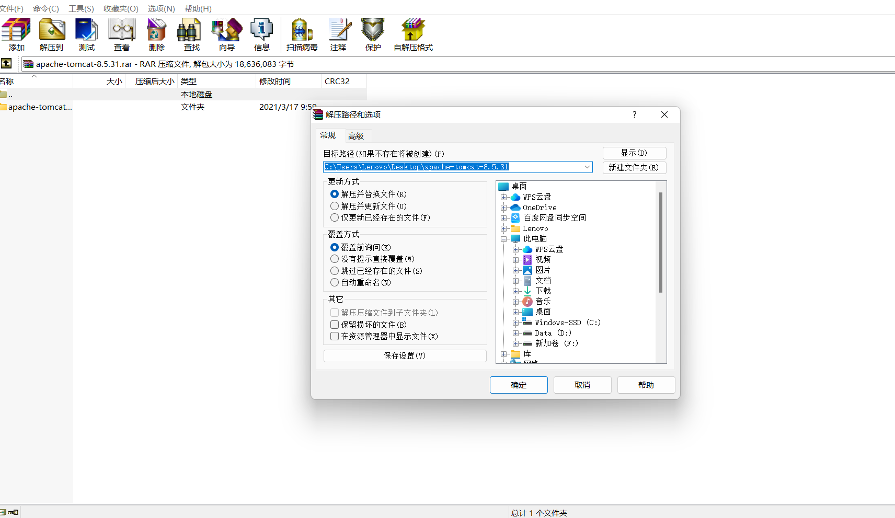Select 跳过已经存在的文件(S) radio button
Viewport: 895px width, 518px height.
click(335, 271)
